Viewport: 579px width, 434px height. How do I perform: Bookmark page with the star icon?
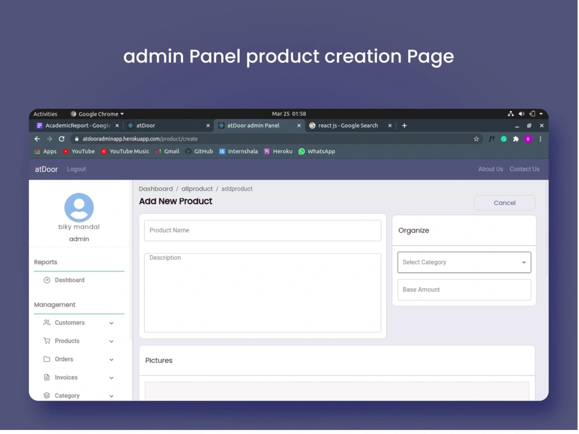[x=477, y=139]
